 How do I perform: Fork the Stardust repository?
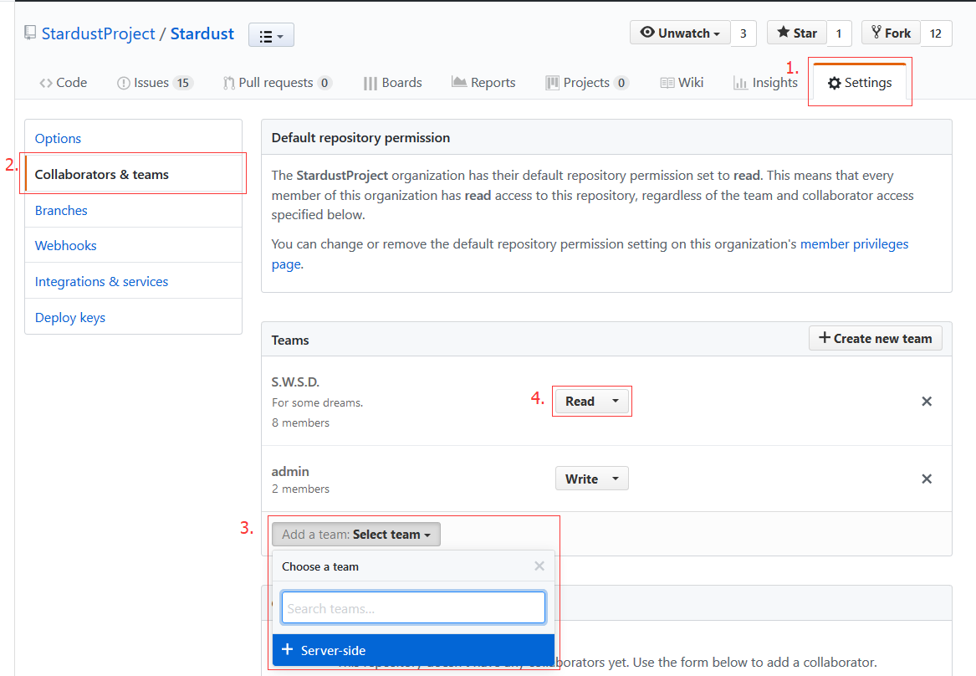(x=891, y=33)
